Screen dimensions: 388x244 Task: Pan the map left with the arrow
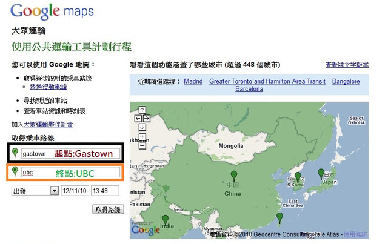point(138,119)
